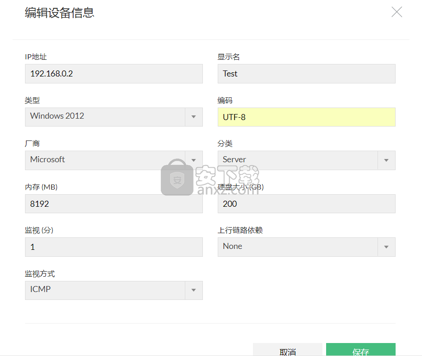Close the 编辑设备信息 dialog

point(397,12)
